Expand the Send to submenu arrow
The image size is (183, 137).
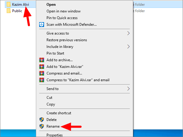(128, 89)
